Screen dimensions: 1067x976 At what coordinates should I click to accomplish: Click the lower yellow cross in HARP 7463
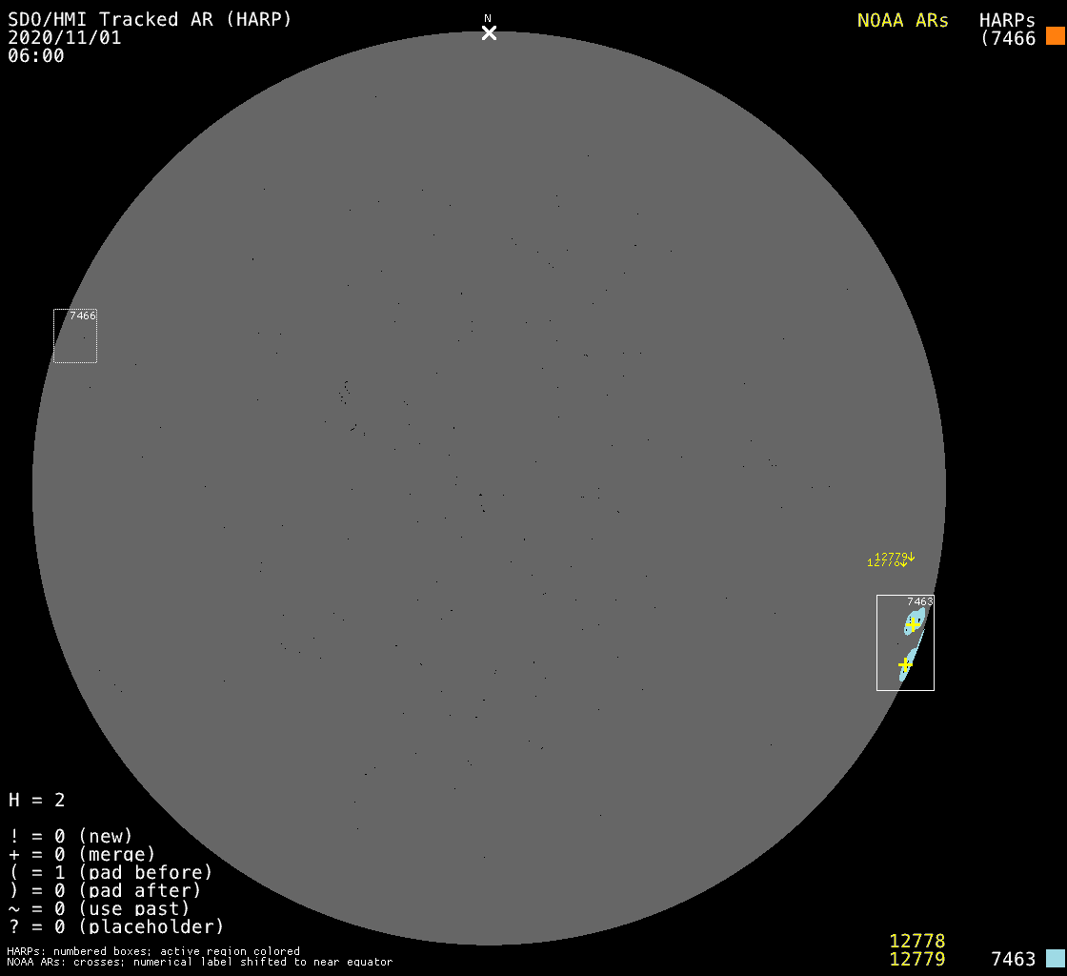click(905, 663)
